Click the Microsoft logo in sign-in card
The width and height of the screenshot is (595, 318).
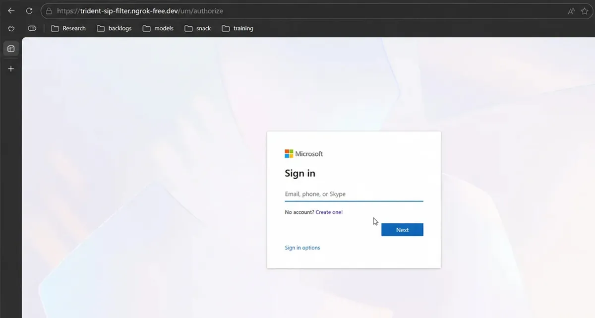tap(303, 154)
